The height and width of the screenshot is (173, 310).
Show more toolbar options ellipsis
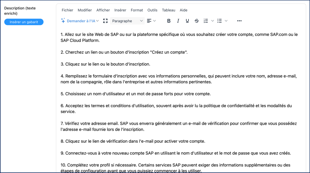239,21
